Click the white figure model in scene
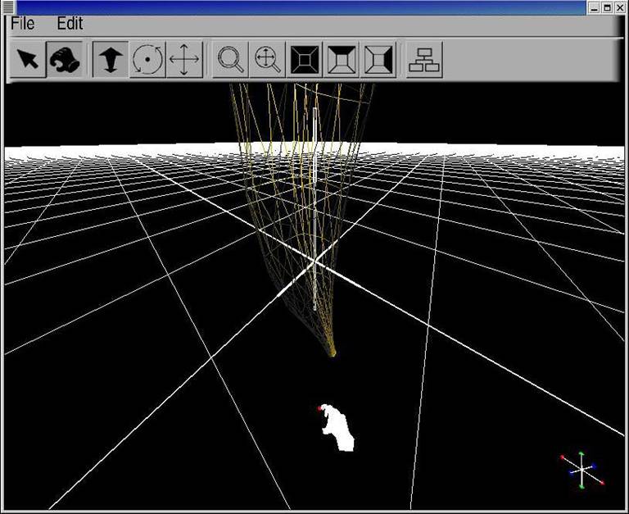Image resolution: width=629 pixels, height=514 pixels. coord(337,427)
